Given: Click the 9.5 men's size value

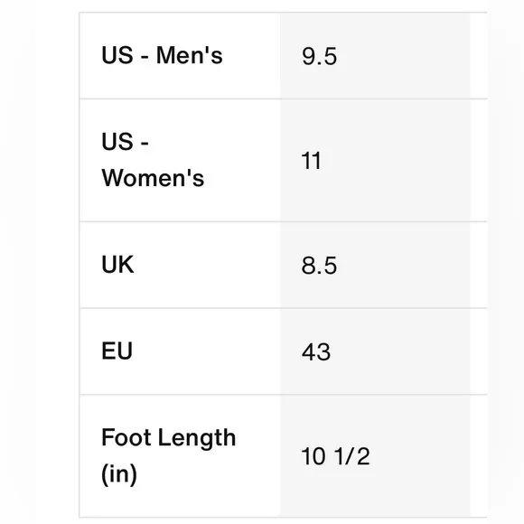Looking at the screenshot, I should tap(319, 57).
